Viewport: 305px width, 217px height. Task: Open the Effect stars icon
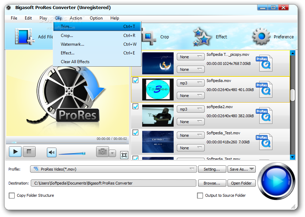pyautogui.click(x=202, y=37)
